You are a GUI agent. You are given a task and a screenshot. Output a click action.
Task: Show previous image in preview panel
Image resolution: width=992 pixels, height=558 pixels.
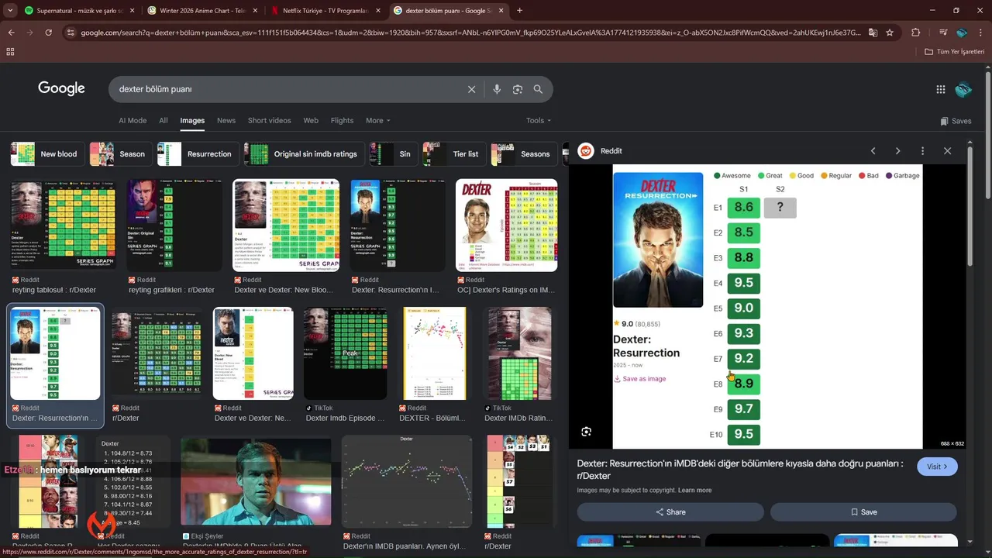click(x=873, y=151)
